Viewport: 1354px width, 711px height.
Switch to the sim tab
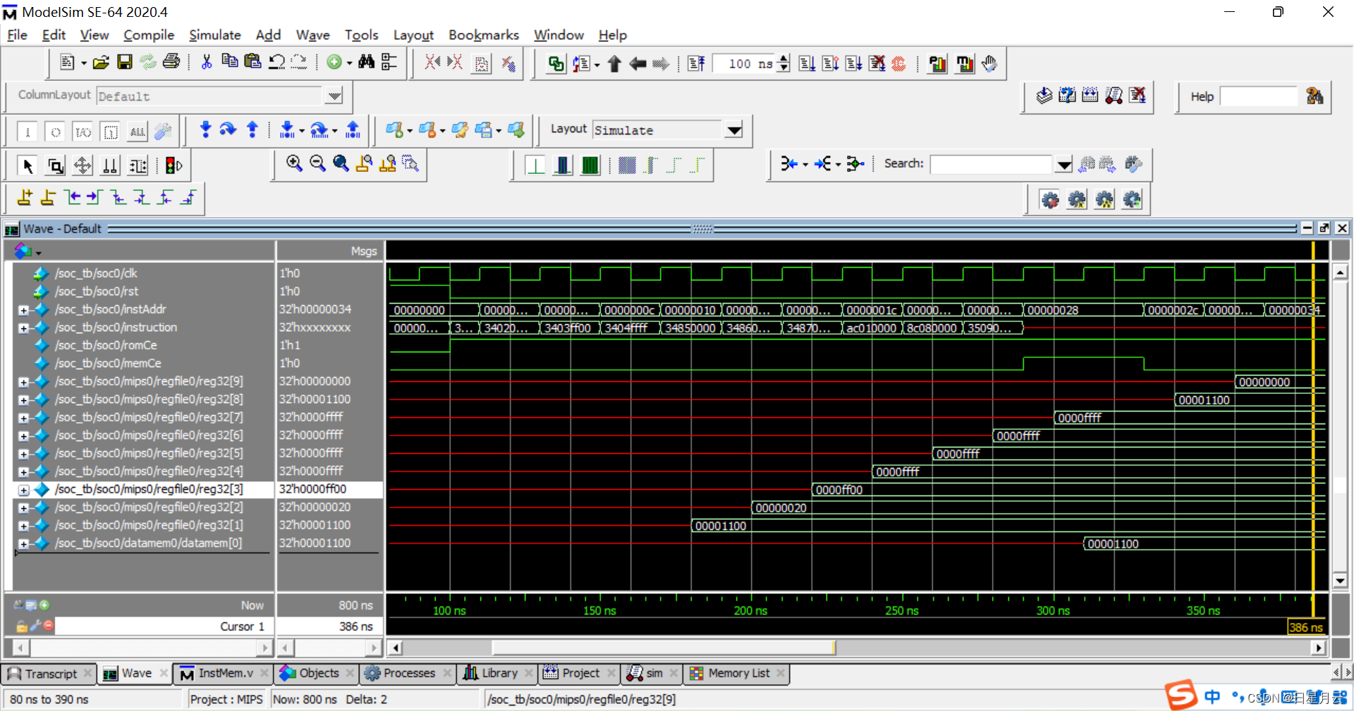click(653, 674)
